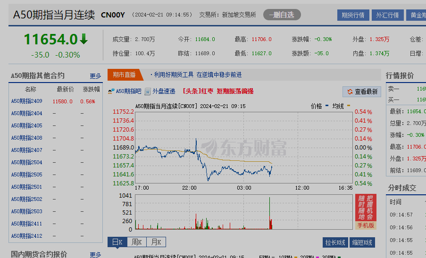Click the green down arrow by 11654.0
Screen dimensions: 426x258
click(x=84, y=39)
